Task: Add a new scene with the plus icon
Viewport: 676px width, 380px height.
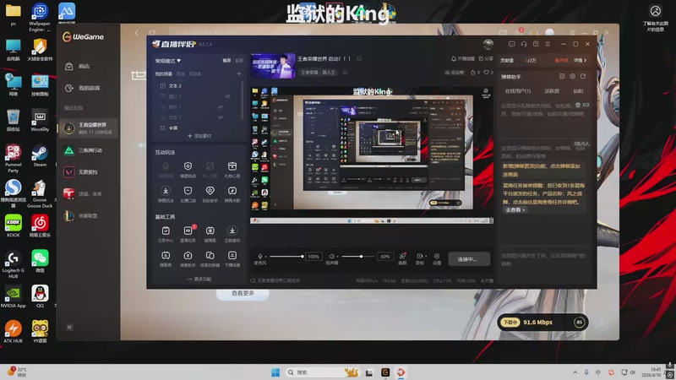Action: (239, 73)
